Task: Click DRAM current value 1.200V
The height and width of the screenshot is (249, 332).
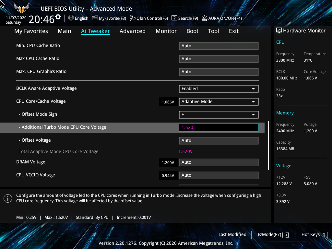Action: point(168,163)
